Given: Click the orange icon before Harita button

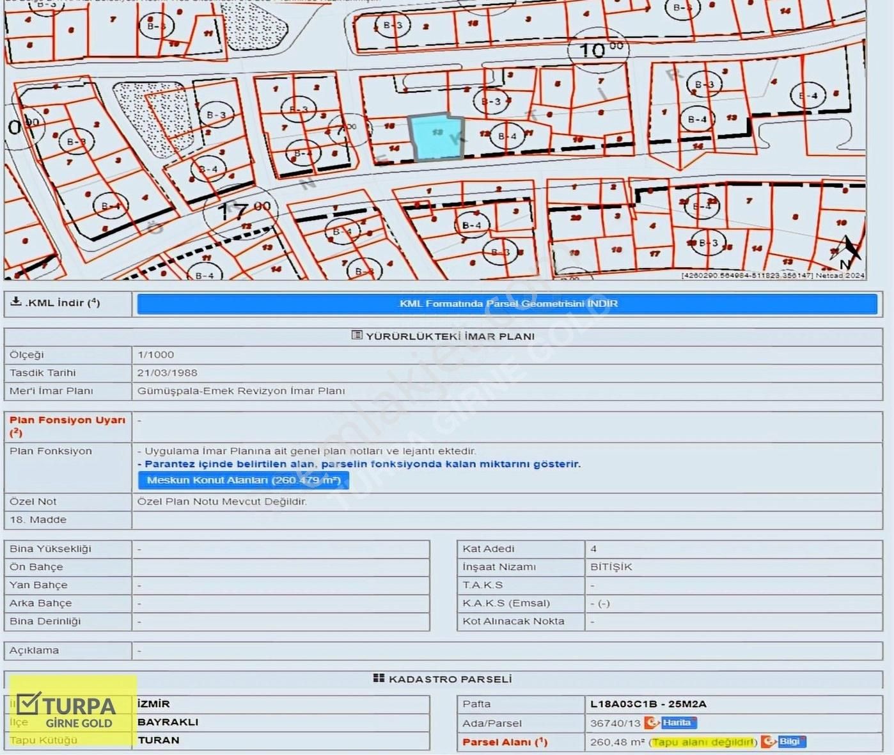Looking at the screenshot, I should pyautogui.click(x=652, y=722).
